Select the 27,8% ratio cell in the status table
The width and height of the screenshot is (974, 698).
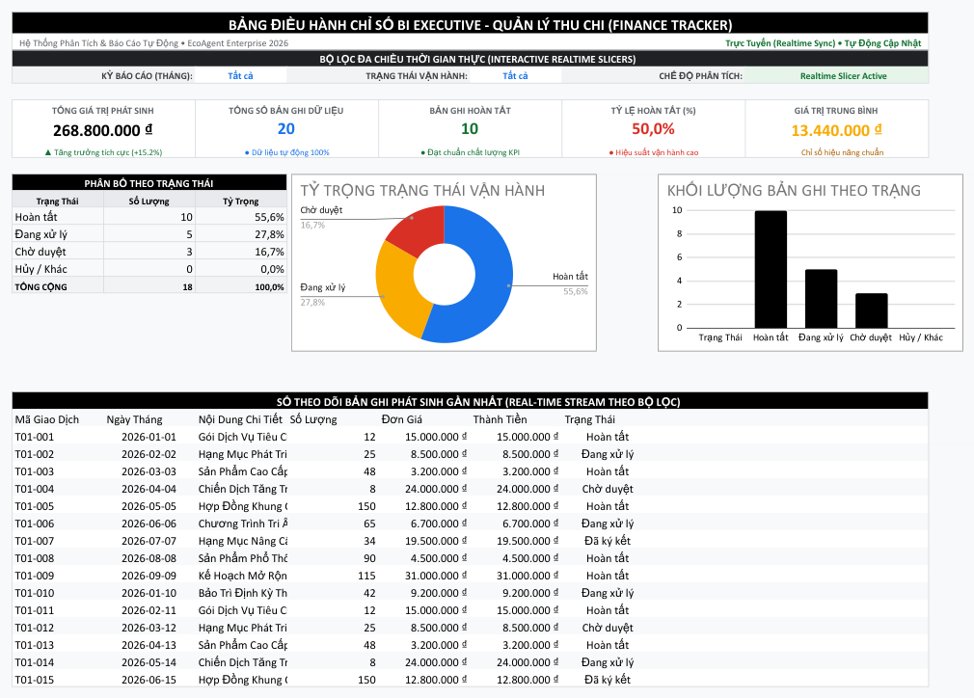[x=241, y=234]
